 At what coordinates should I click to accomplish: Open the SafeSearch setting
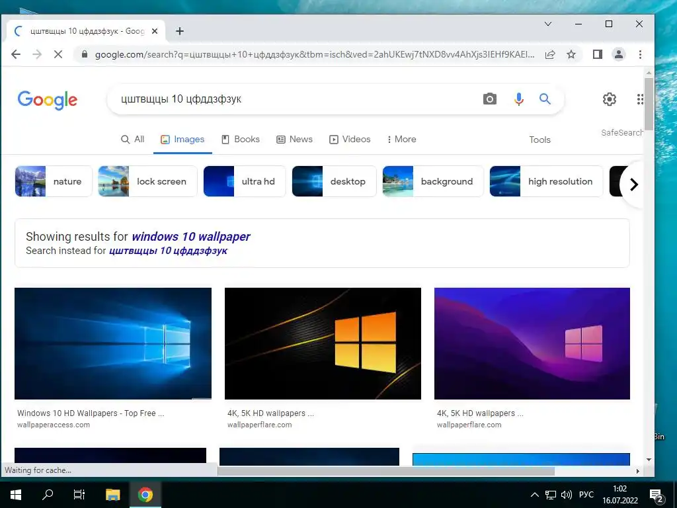(621, 132)
